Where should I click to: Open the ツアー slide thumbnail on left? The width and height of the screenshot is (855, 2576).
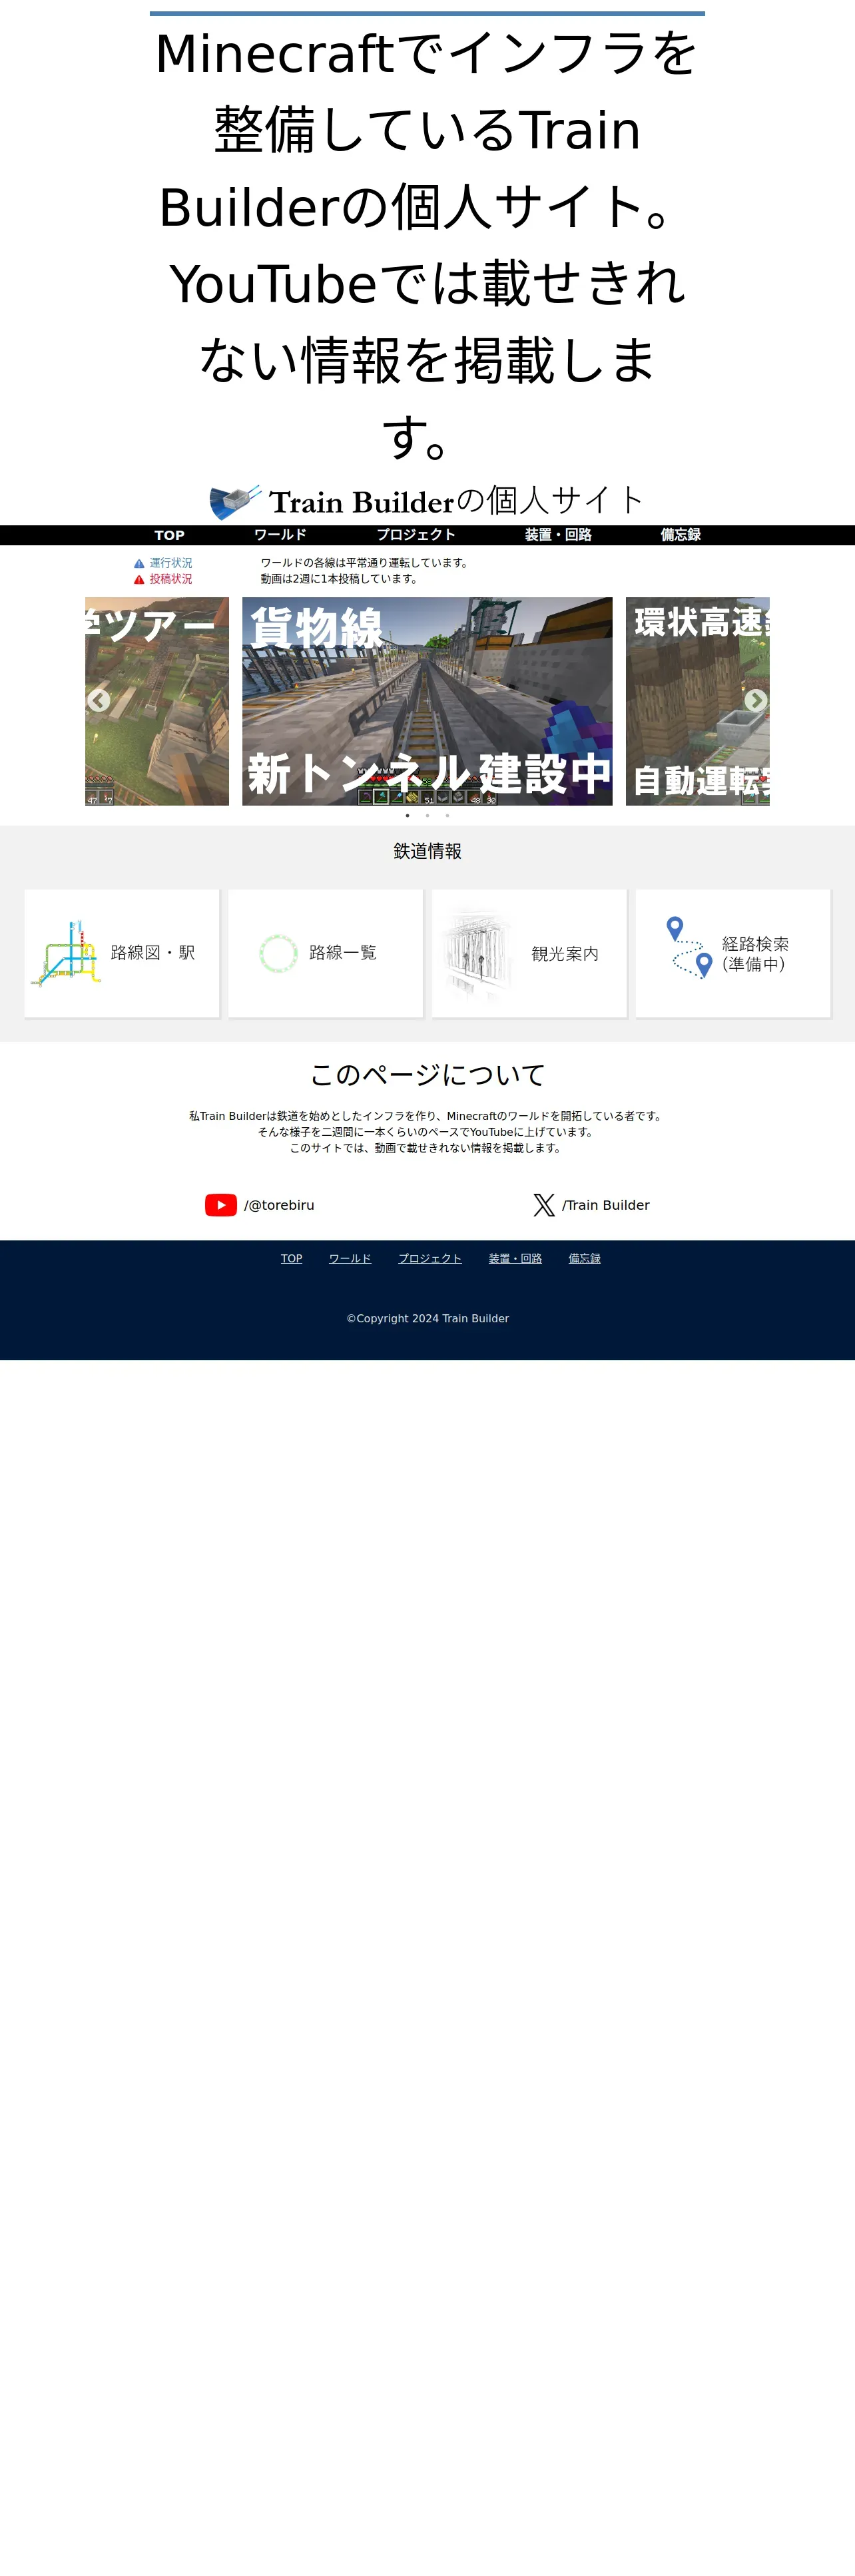[x=157, y=701]
